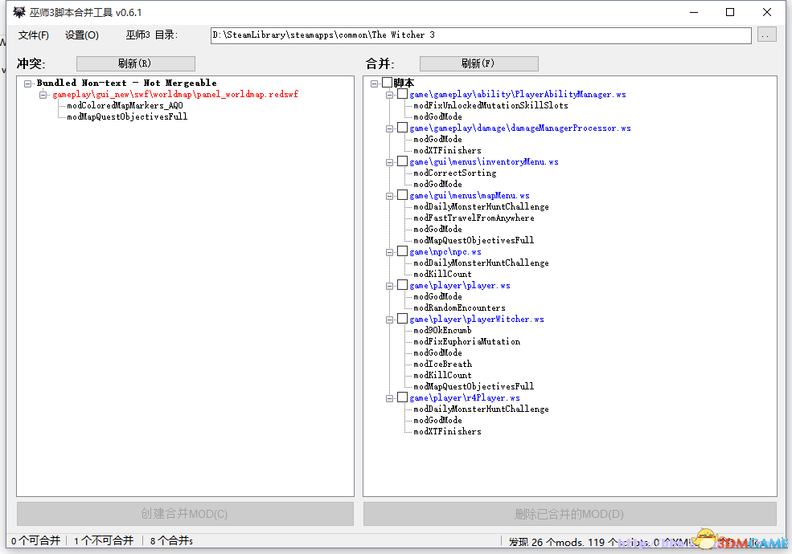This screenshot has width=792, height=554.
Task: Select the modFixEuphoriaMutation entry
Action: [467, 341]
